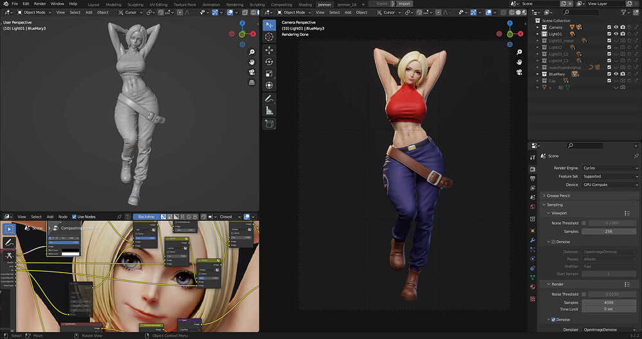The height and width of the screenshot is (339, 642).
Task: Click zoom magnifier icon in left viewport
Action: (x=252, y=52)
